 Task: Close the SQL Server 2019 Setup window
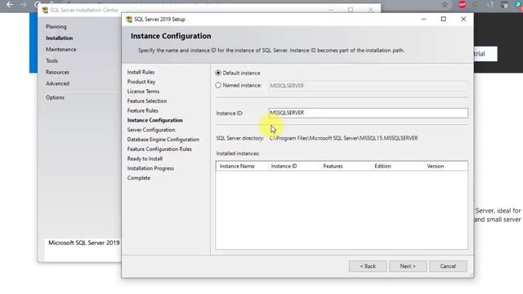pyautogui.click(x=463, y=19)
